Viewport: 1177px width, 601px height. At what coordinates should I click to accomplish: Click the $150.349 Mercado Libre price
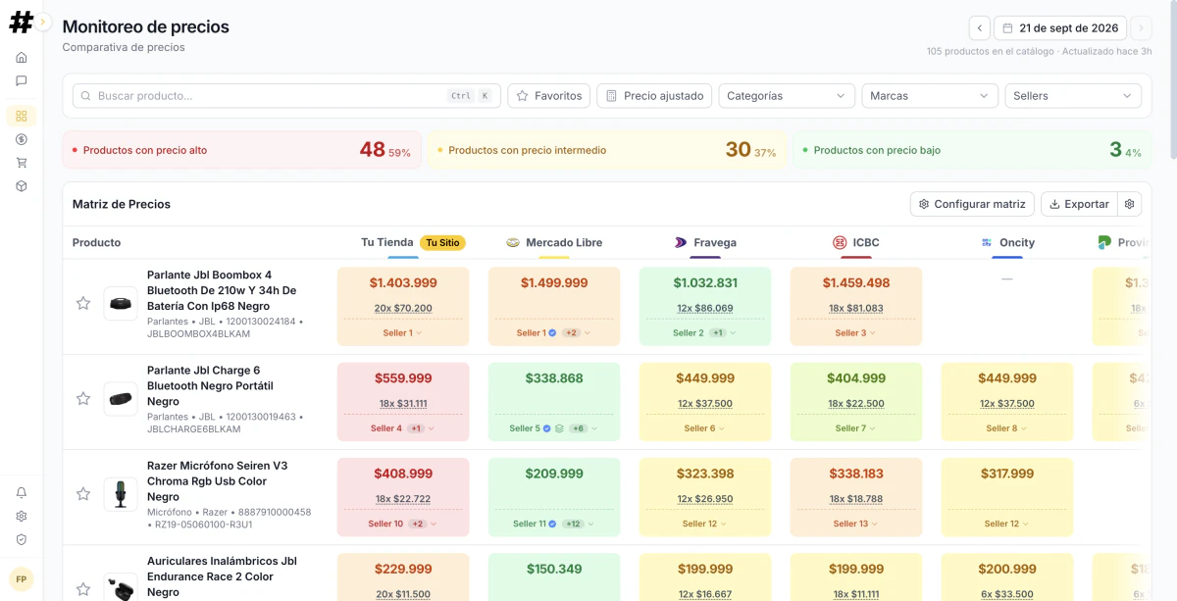click(x=554, y=568)
